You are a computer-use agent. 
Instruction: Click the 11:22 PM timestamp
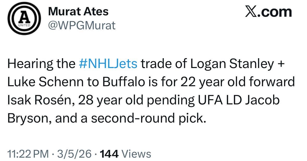[x=28, y=154]
